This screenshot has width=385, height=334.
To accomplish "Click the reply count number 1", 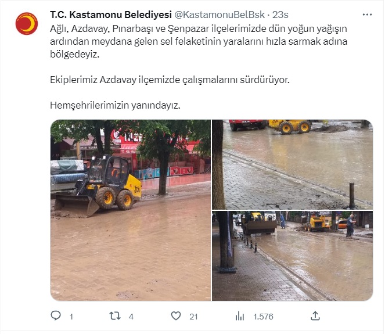I will [x=71, y=317].
